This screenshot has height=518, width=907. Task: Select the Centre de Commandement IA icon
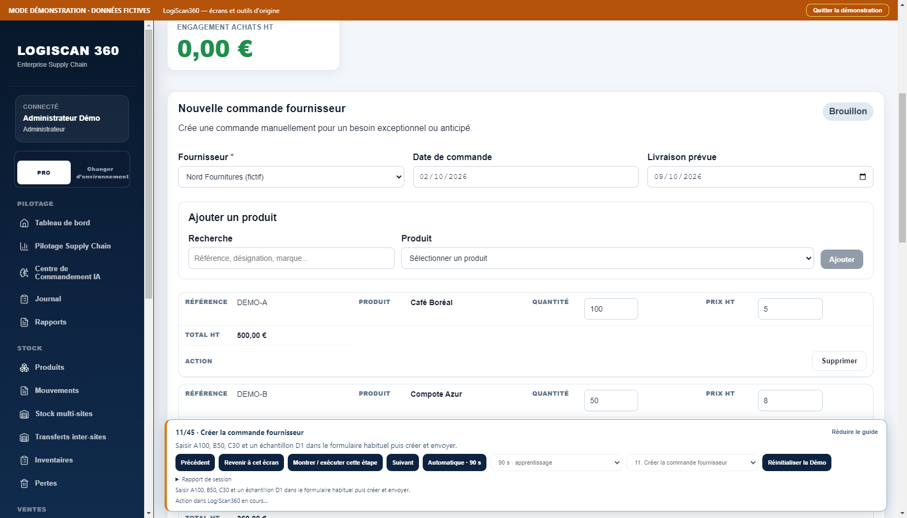pyautogui.click(x=24, y=273)
